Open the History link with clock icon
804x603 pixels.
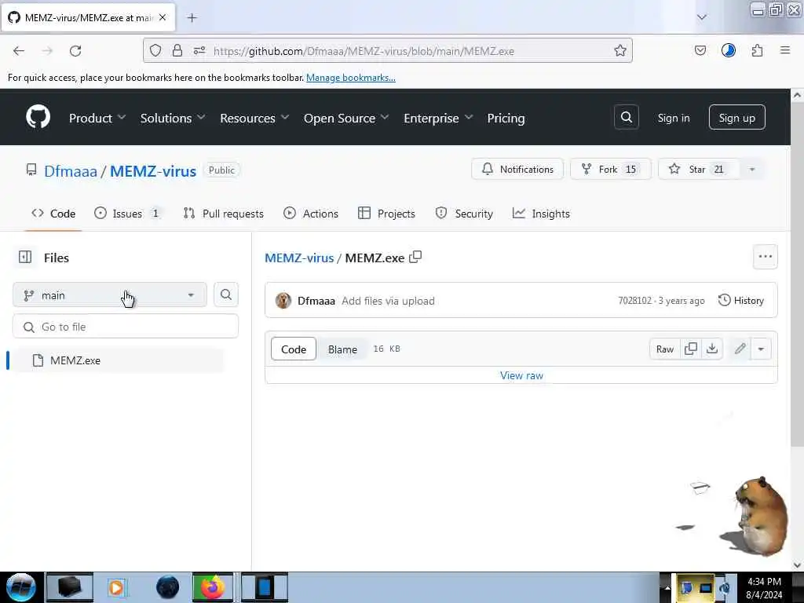(x=741, y=301)
